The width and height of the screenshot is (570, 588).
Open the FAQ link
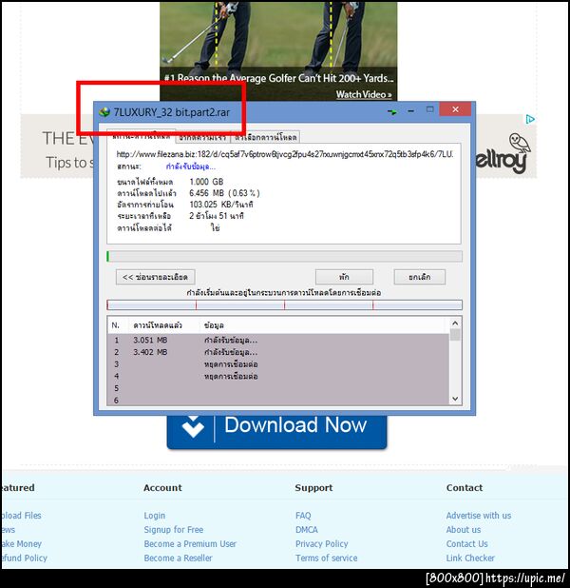click(303, 516)
